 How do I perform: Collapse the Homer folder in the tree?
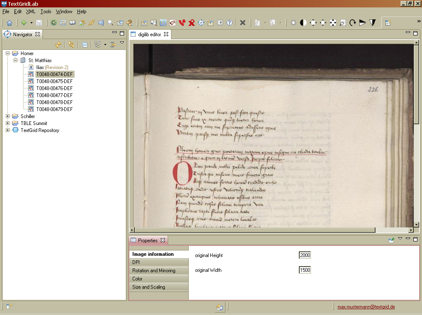click(8, 53)
